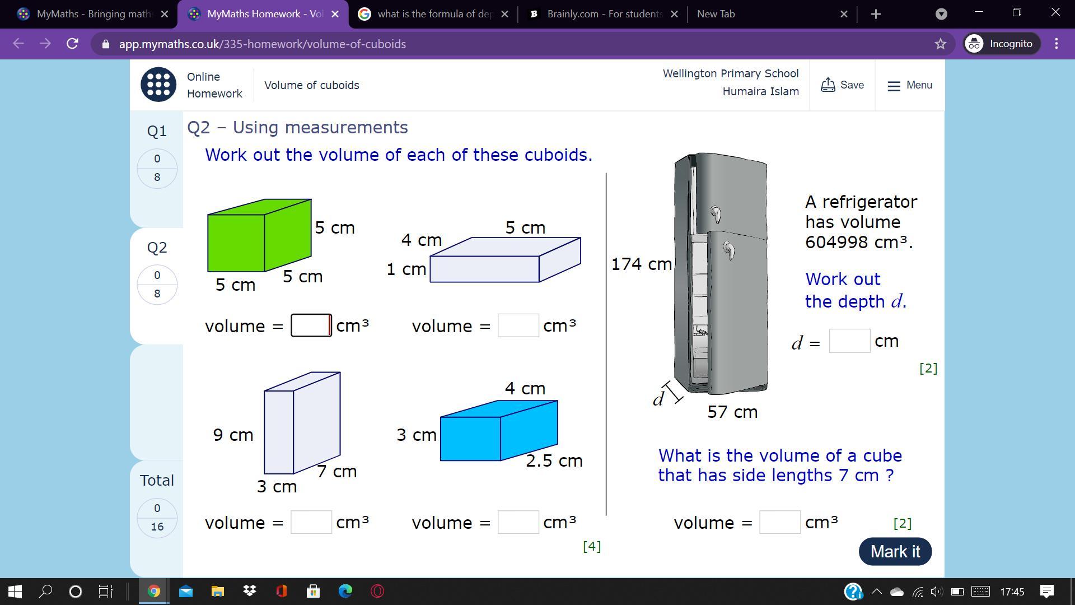
Task: Reload the page with refresh icon
Action: 72,44
